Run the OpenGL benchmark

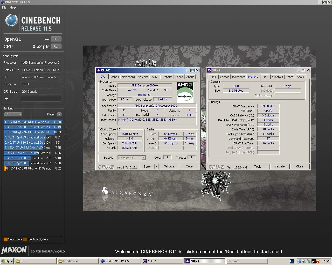coord(56,39)
